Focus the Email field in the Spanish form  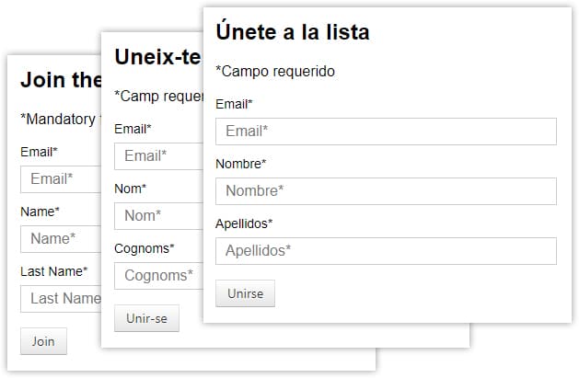click(x=386, y=132)
